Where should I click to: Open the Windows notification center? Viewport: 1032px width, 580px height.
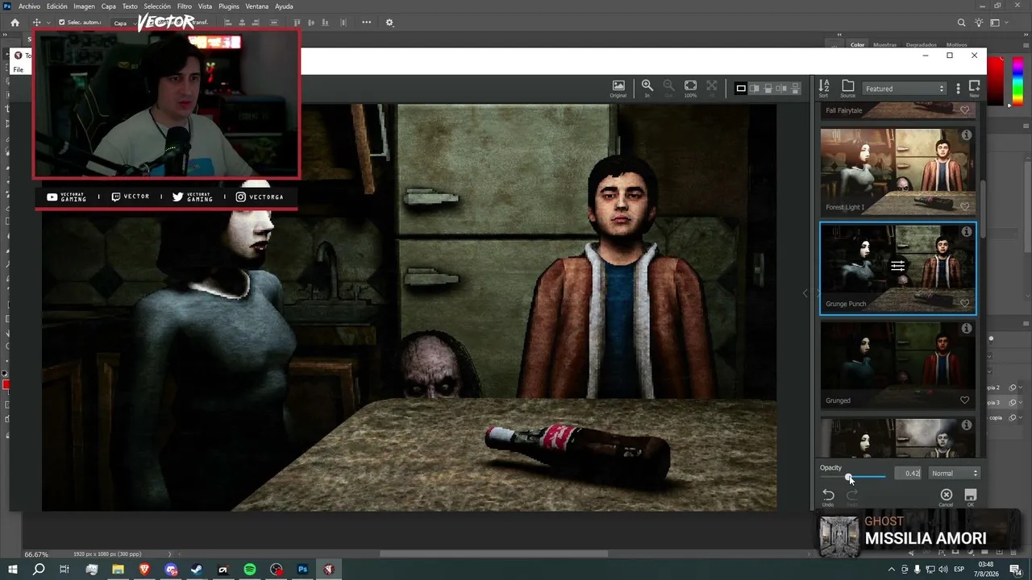(x=1015, y=570)
